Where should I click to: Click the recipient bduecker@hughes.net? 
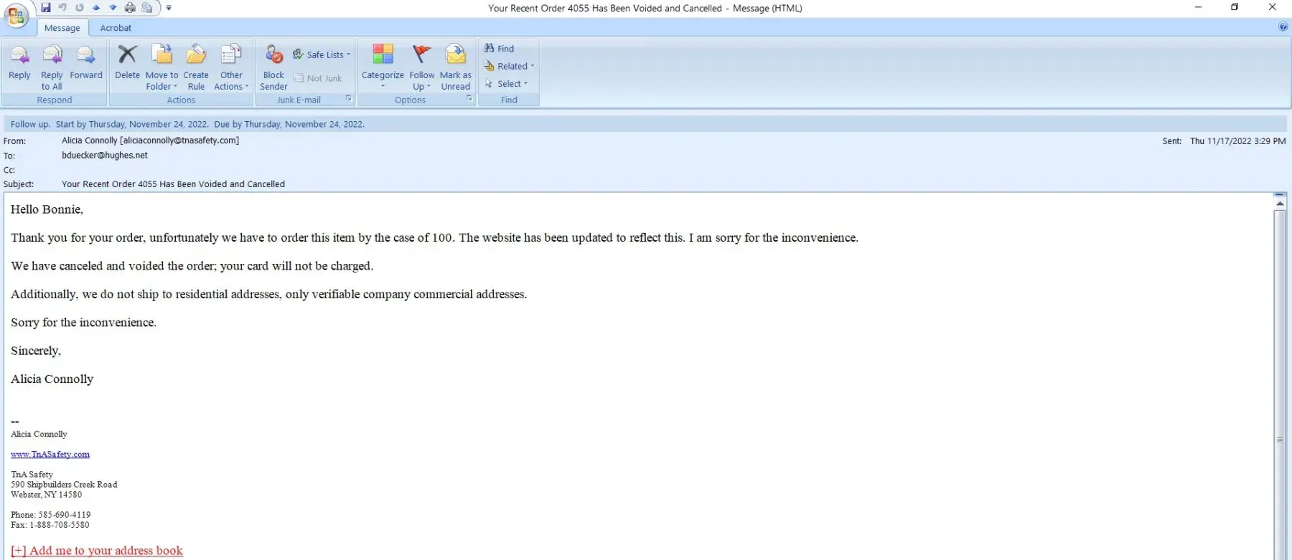(105, 156)
